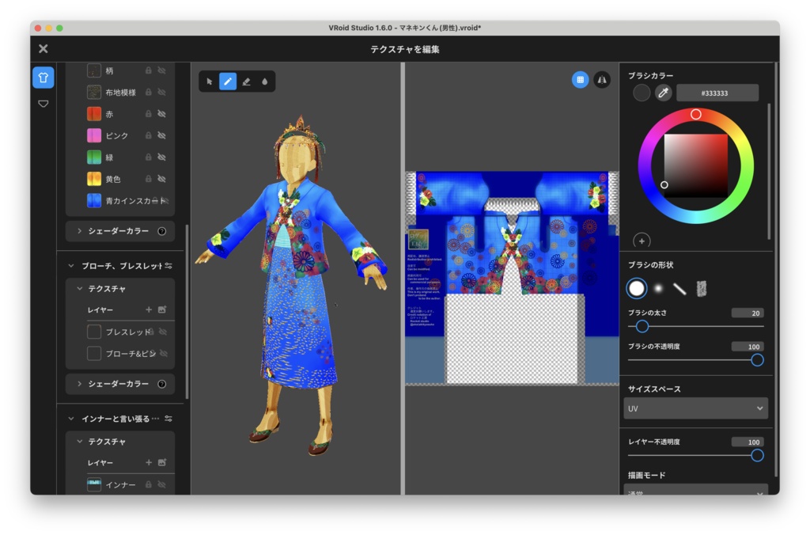Add new layer in インナーと言い張る texture
Screen dimensions: 810x535
pos(149,463)
